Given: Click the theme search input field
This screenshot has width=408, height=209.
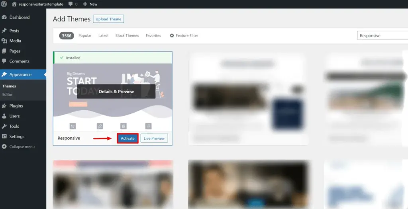Looking at the screenshot, I should [x=382, y=36].
